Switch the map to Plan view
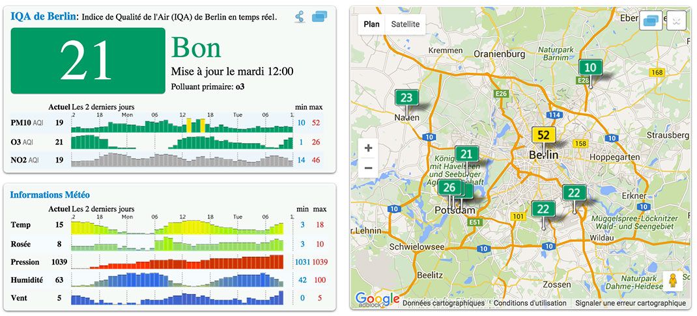Viewport: 697px width, 316px height. (371, 24)
